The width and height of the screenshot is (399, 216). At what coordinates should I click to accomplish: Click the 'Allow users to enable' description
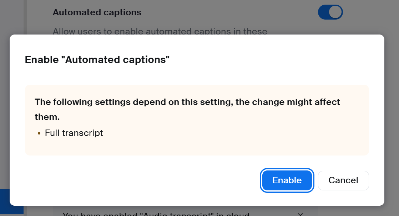click(x=160, y=31)
